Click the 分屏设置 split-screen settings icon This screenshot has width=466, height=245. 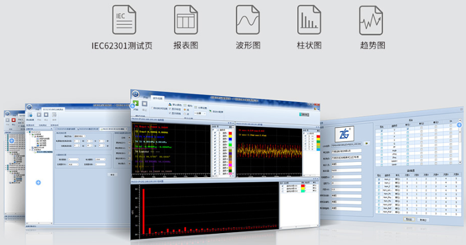196,107
